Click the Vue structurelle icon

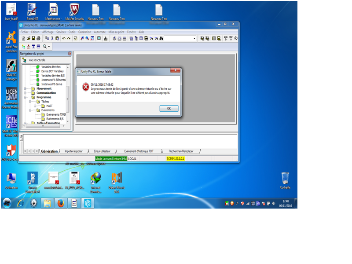point(25,60)
